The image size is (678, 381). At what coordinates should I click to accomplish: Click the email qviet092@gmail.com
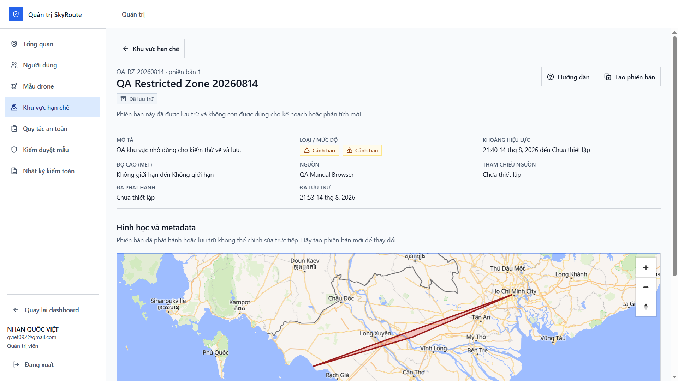pos(32,337)
